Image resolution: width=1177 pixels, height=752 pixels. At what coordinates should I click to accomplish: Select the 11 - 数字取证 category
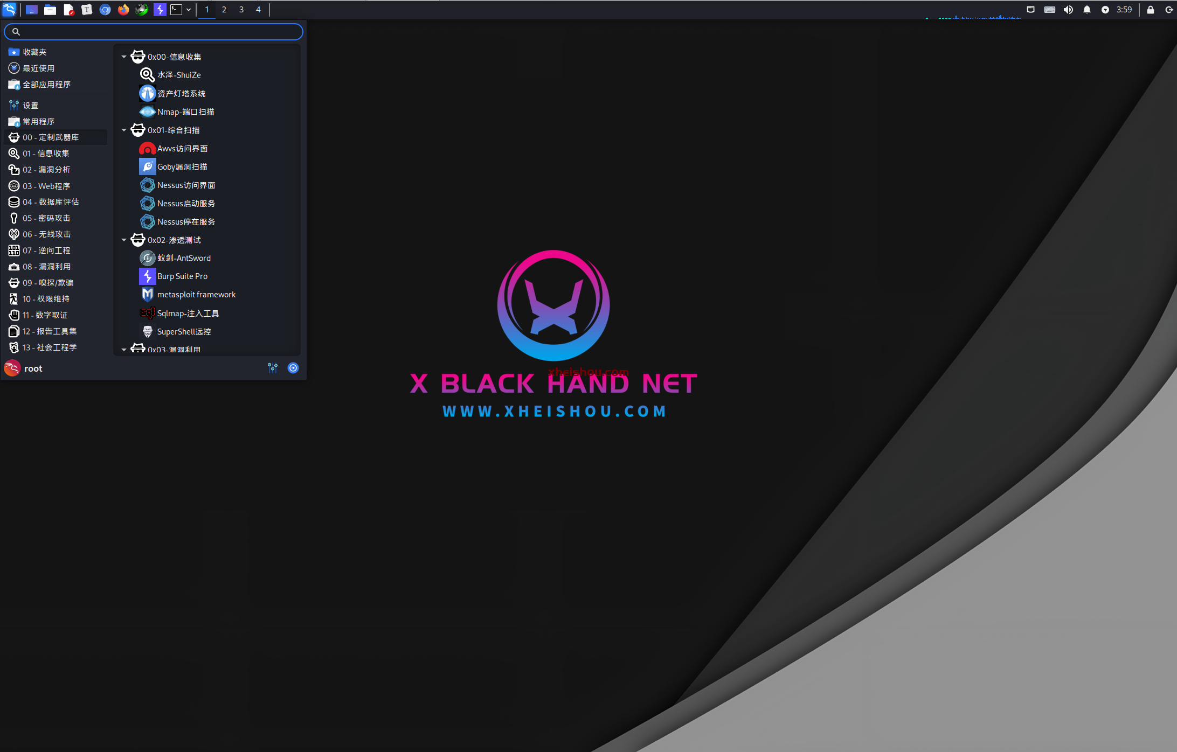click(56, 315)
